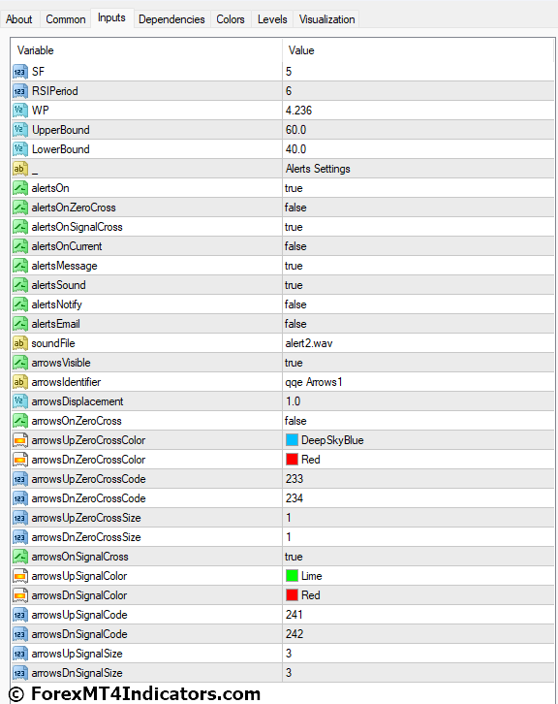Viewport: 558px width, 704px height.
Task: Click the string icon beside soundFile
Action: click(20, 343)
